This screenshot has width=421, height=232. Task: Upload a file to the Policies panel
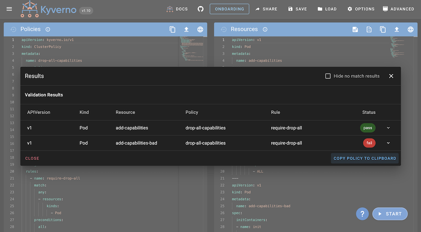[x=186, y=29]
